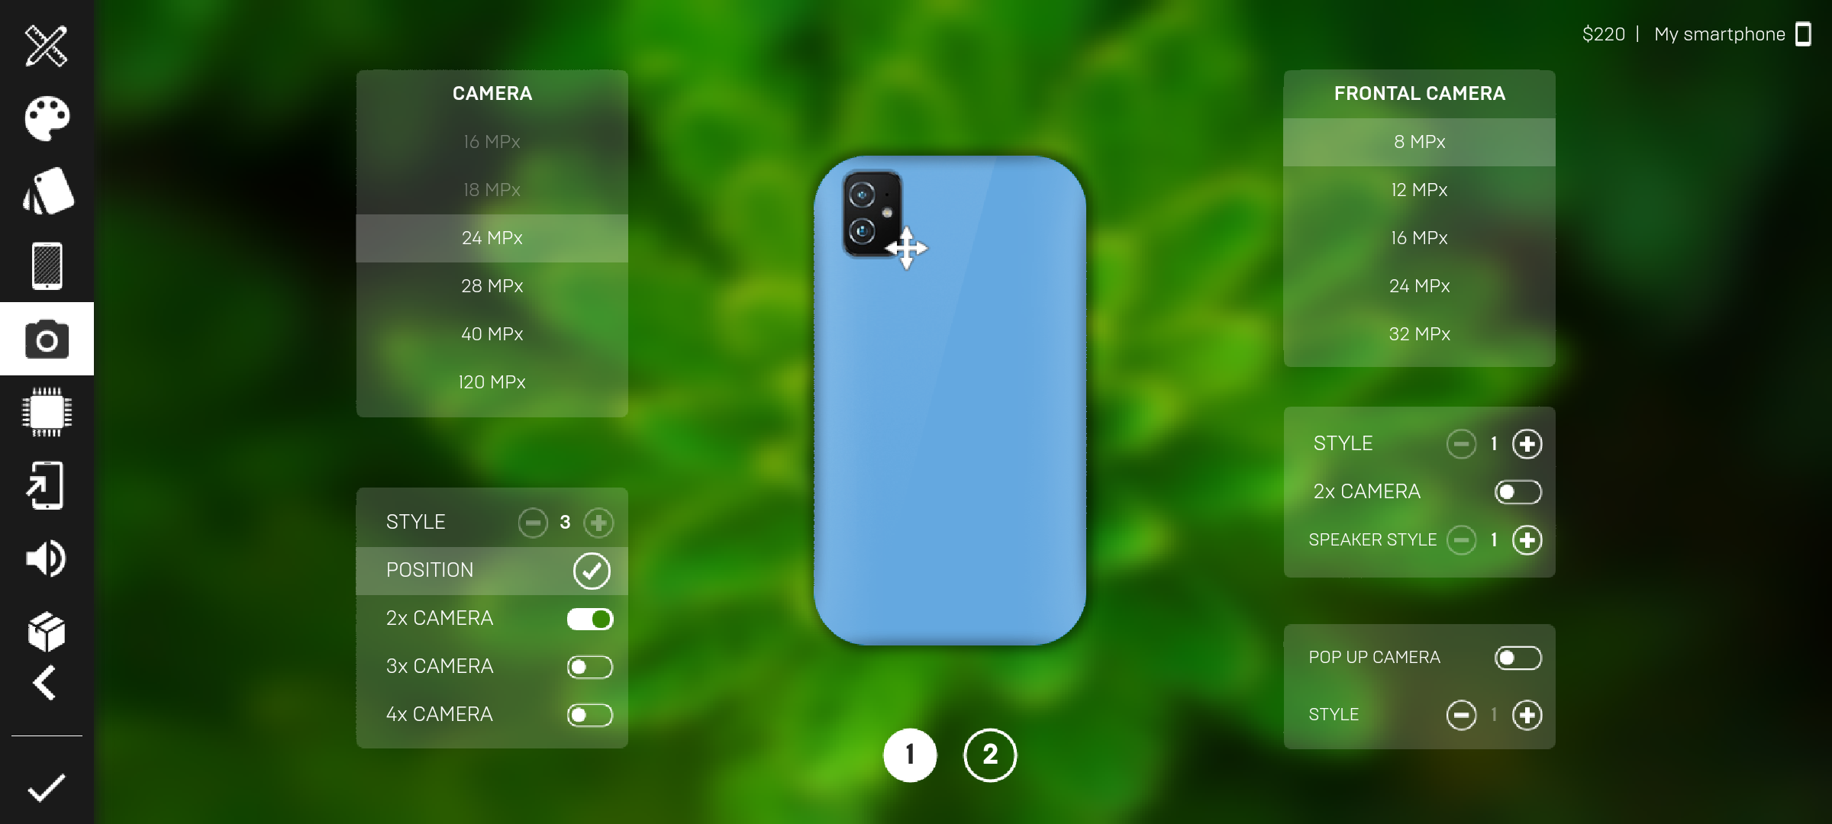Increase rear camera STYLE stepper

pos(598,522)
